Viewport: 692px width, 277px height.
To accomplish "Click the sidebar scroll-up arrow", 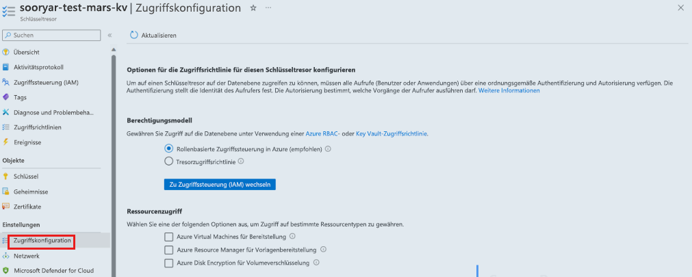I will tap(114, 49).
